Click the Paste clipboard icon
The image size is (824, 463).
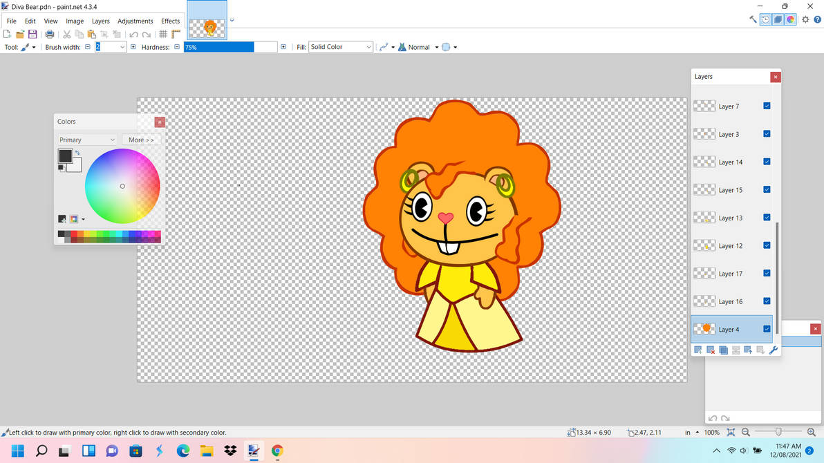(91, 34)
